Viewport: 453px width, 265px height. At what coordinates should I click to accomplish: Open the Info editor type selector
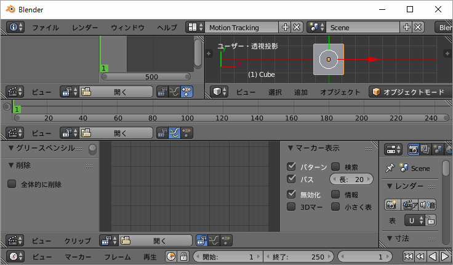15,27
